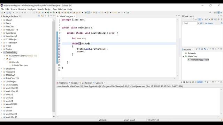Open the Source menu
Screen dimensions: 223x125
(x=14, y=9)
